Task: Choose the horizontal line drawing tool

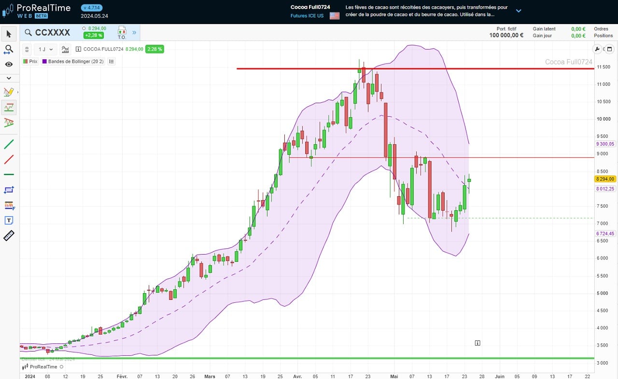Action: click(9, 174)
